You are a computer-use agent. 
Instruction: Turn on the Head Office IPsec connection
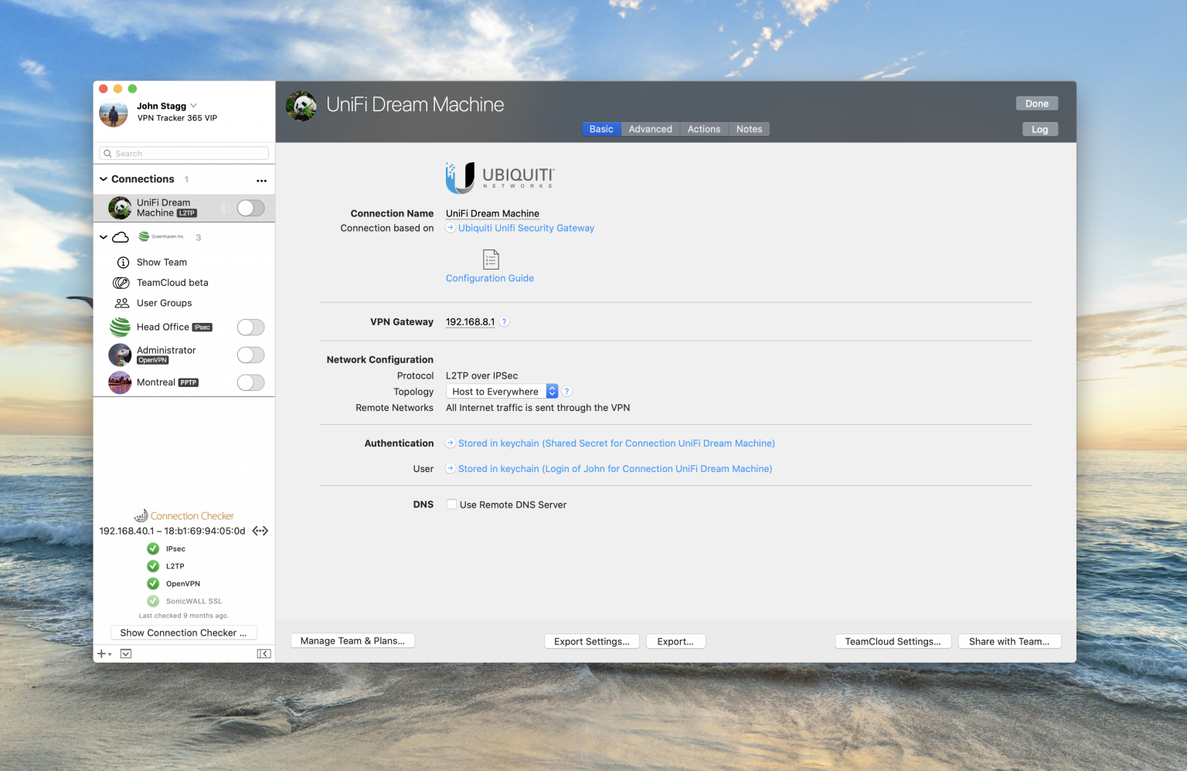click(250, 327)
